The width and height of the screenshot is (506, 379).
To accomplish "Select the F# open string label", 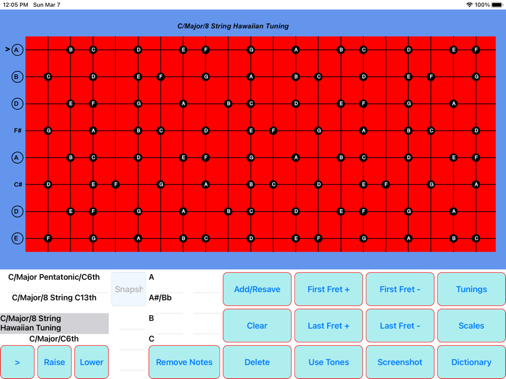I will 17,131.
